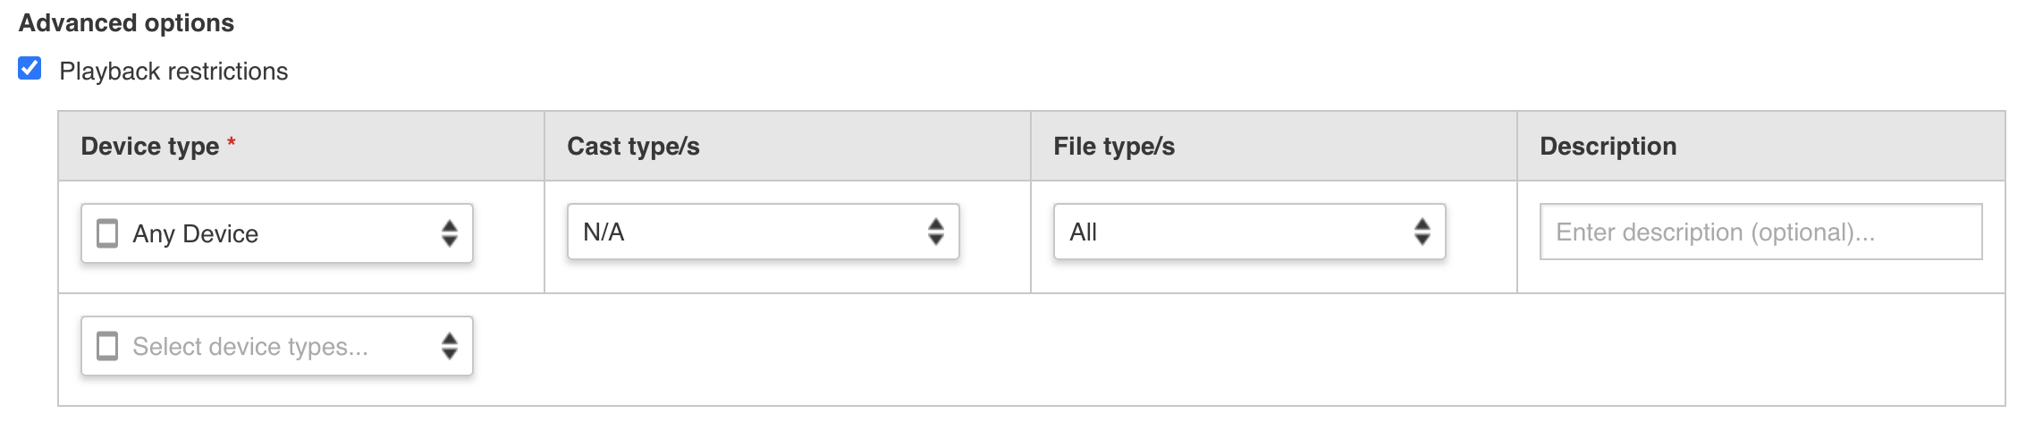Click the red required asterisk by Device type
This screenshot has height=422, width=2026.
[x=232, y=142]
